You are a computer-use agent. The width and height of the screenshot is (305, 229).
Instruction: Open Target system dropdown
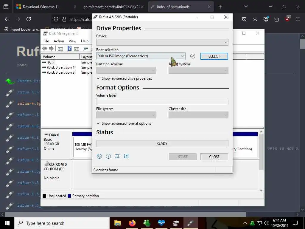198,70
